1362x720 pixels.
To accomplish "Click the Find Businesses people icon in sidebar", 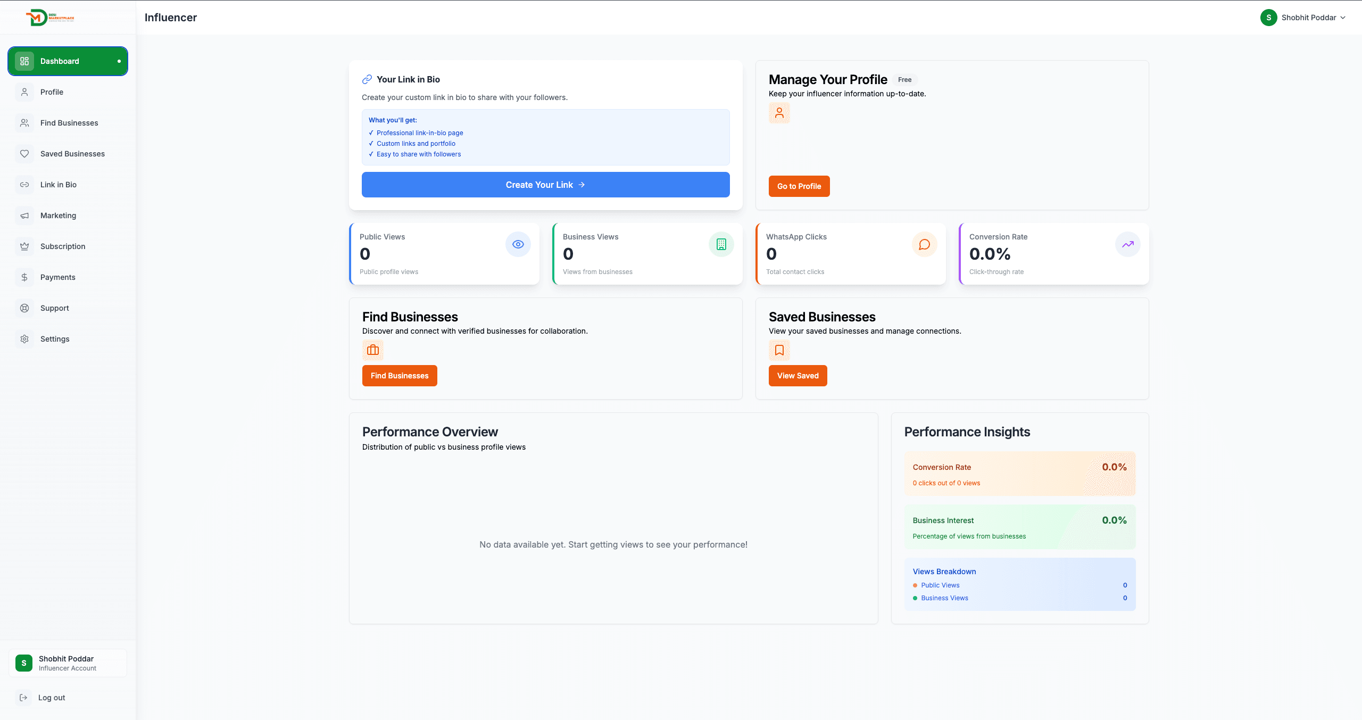I will coord(24,123).
